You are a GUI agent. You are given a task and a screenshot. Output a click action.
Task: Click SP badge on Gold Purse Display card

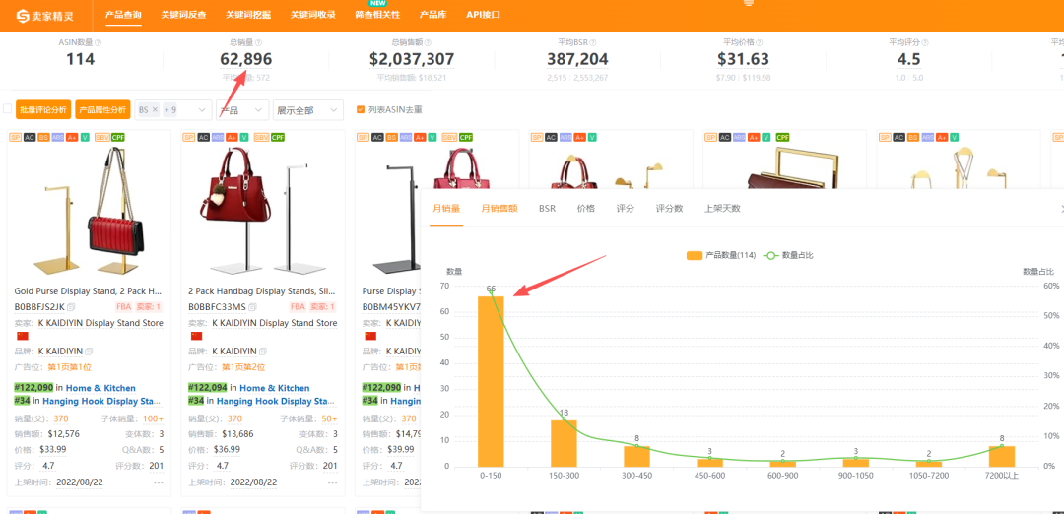click(16, 137)
